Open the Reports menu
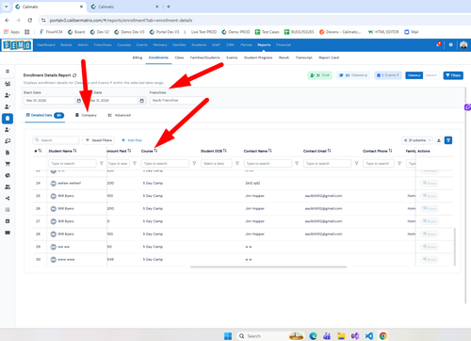The width and height of the screenshot is (471, 341). (264, 45)
